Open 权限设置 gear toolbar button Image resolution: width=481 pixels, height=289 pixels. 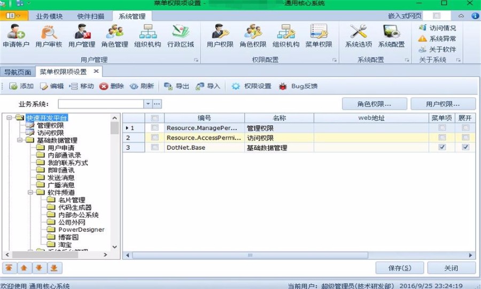(252, 86)
